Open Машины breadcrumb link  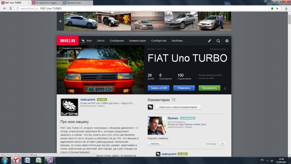151,49
